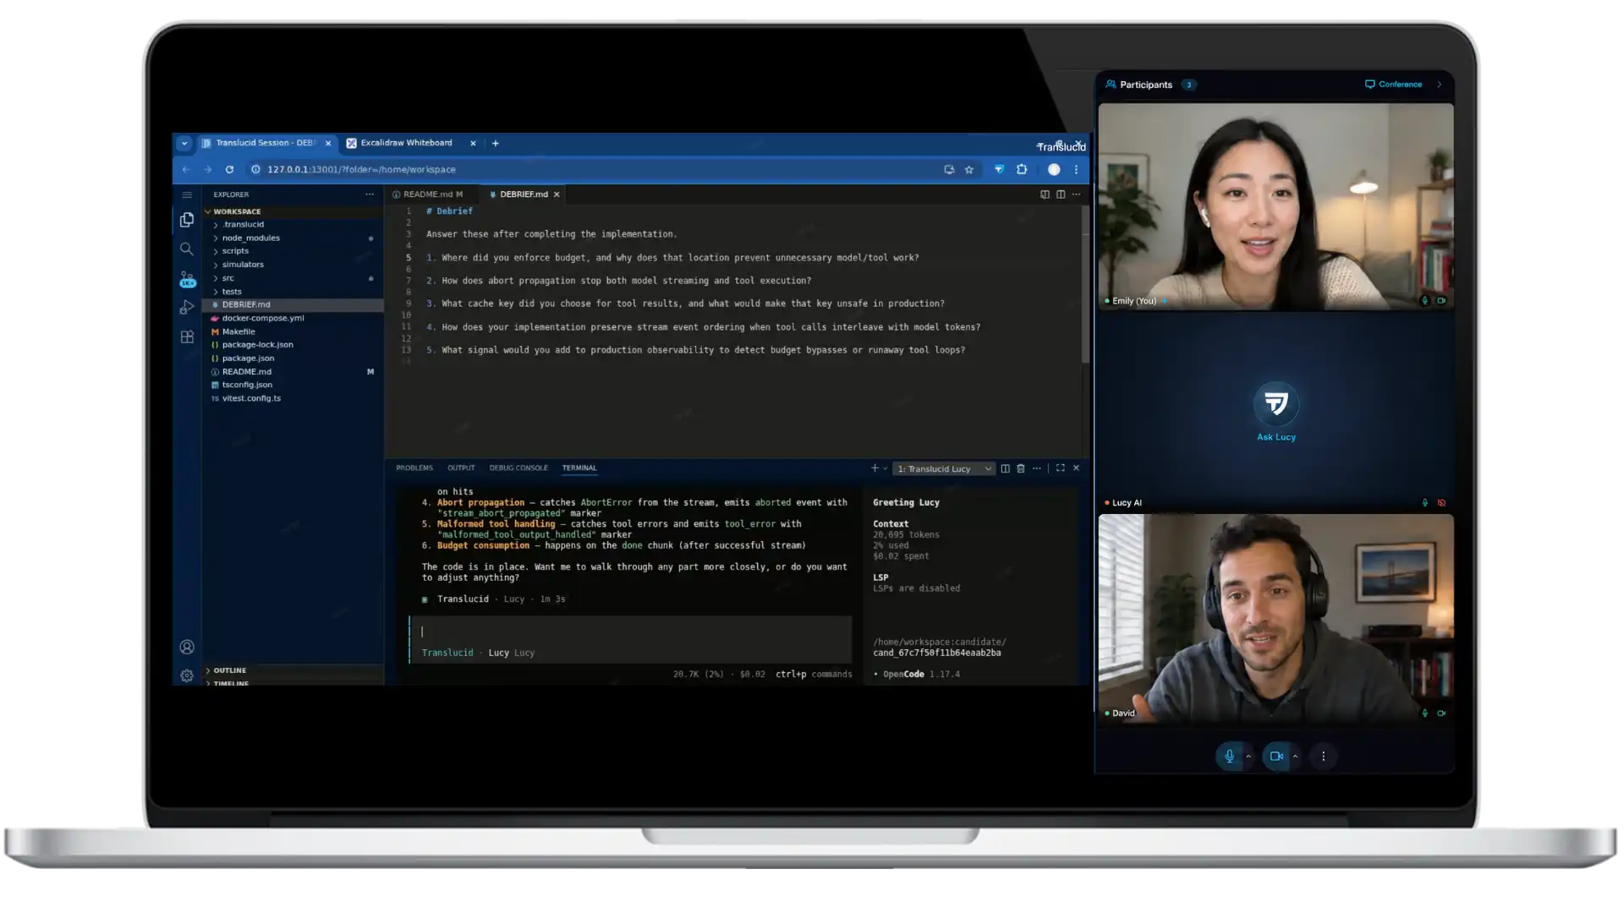The width and height of the screenshot is (1624, 913).
Task: Open a new browser tab with plus
Action: pyautogui.click(x=496, y=143)
